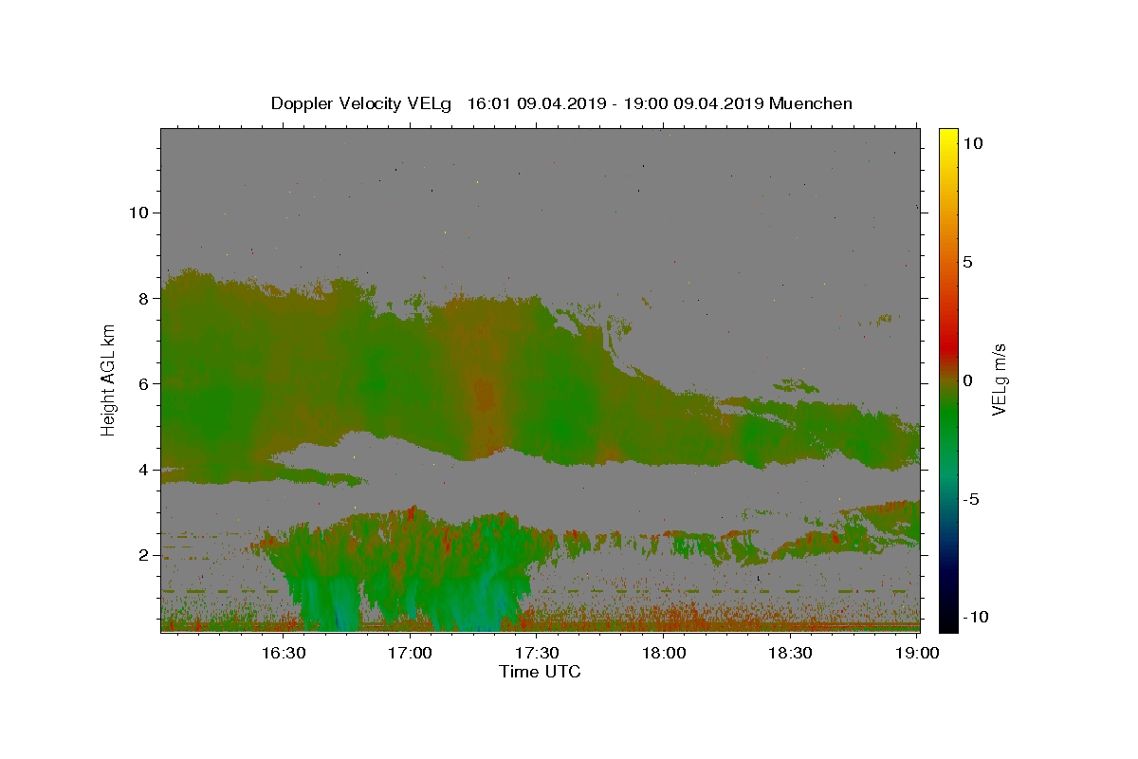This screenshot has width=1138, height=759.
Task: Click the 18:30 time tick label
Action: click(x=790, y=653)
